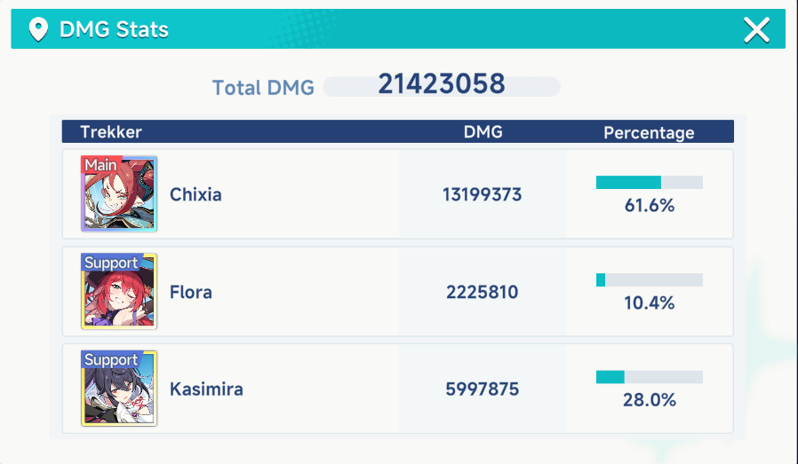
Task: Select Flora's character portrait
Action: pyautogui.click(x=119, y=292)
